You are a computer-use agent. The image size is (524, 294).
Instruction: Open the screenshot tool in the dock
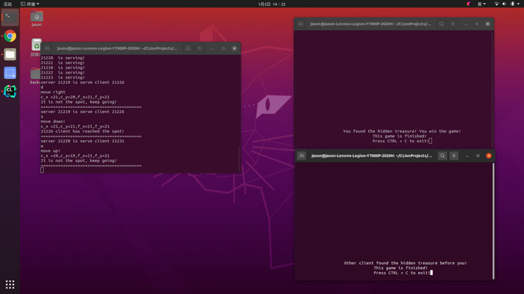10,73
